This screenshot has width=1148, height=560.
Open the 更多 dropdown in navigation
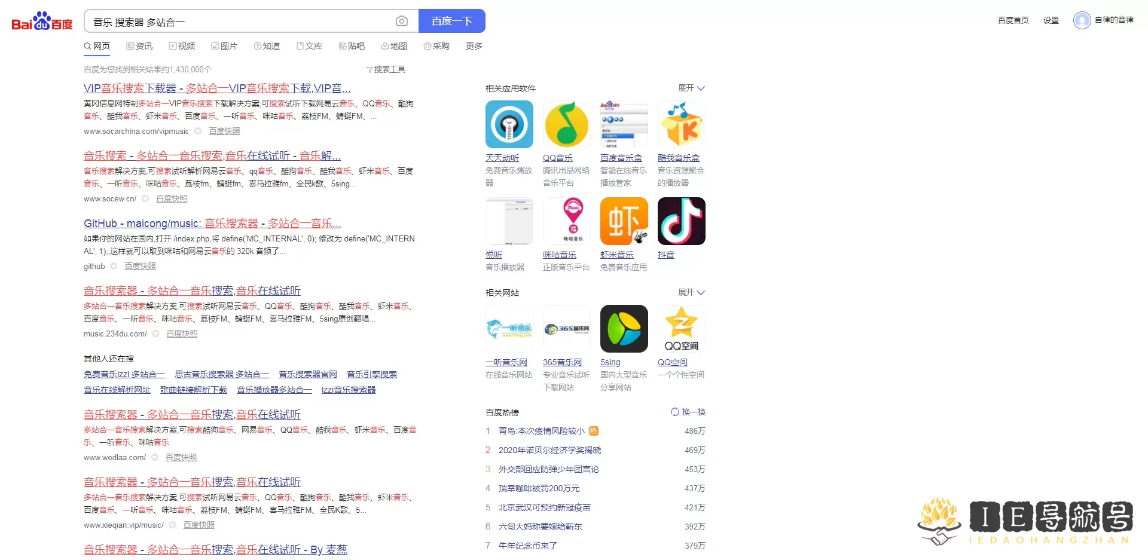pyautogui.click(x=473, y=46)
